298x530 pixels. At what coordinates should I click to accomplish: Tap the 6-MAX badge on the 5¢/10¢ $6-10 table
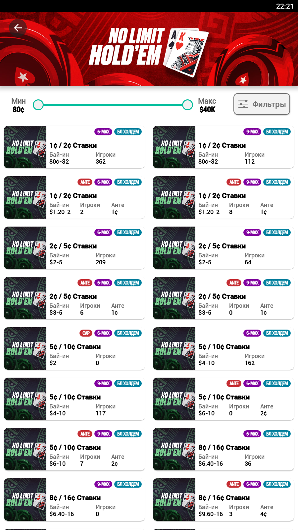[252, 384]
